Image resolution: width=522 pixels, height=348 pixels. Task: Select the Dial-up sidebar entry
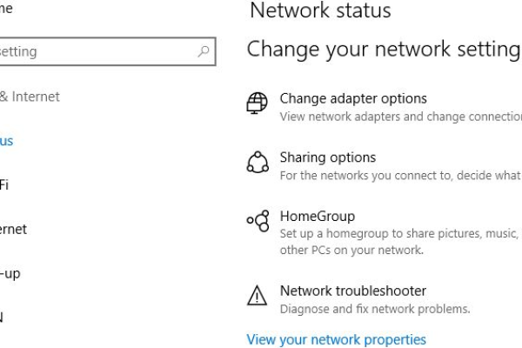pyautogui.click(x=10, y=274)
